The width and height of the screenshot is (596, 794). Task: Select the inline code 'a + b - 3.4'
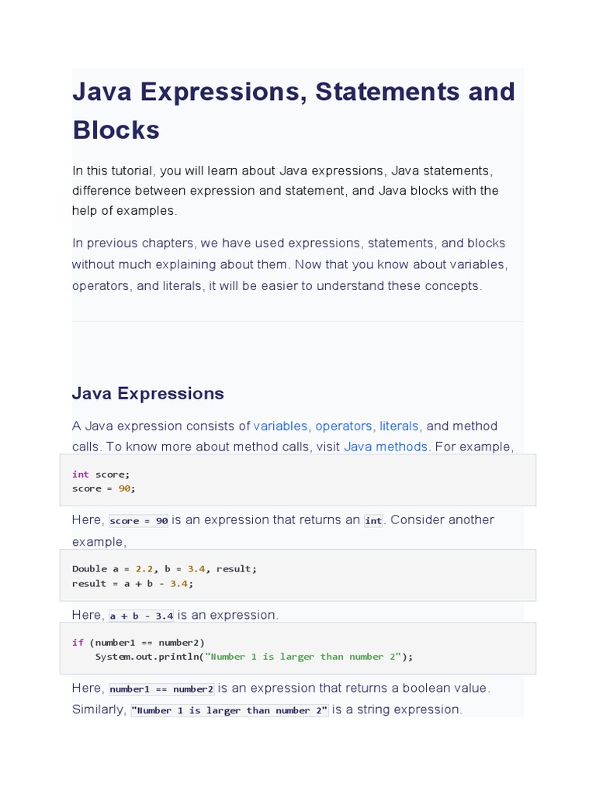(x=141, y=616)
